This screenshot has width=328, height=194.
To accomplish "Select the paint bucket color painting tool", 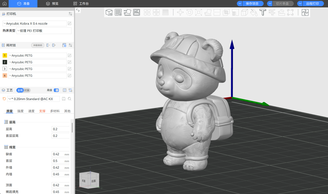I will pyautogui.click(x=254, y=12).
